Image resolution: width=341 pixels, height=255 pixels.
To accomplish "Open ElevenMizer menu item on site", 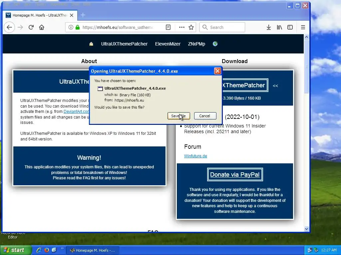I will point(168,44).
